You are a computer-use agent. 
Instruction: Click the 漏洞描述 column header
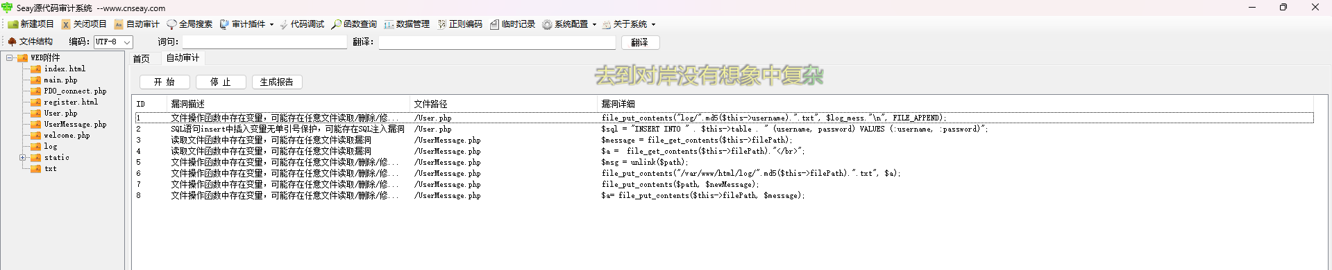click(289, 104)
